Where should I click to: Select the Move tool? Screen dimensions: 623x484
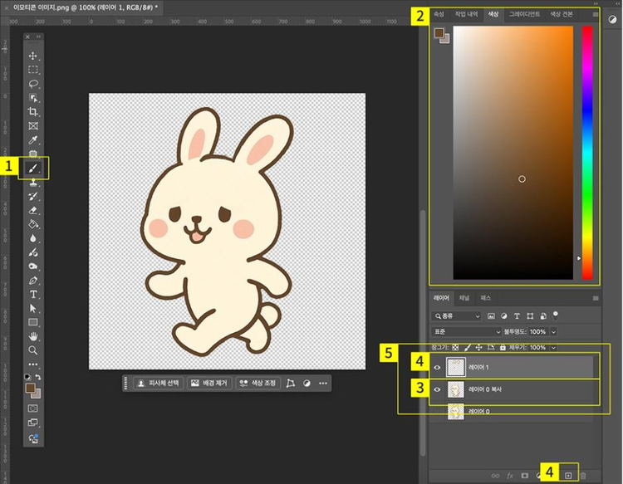coord(34,56)
